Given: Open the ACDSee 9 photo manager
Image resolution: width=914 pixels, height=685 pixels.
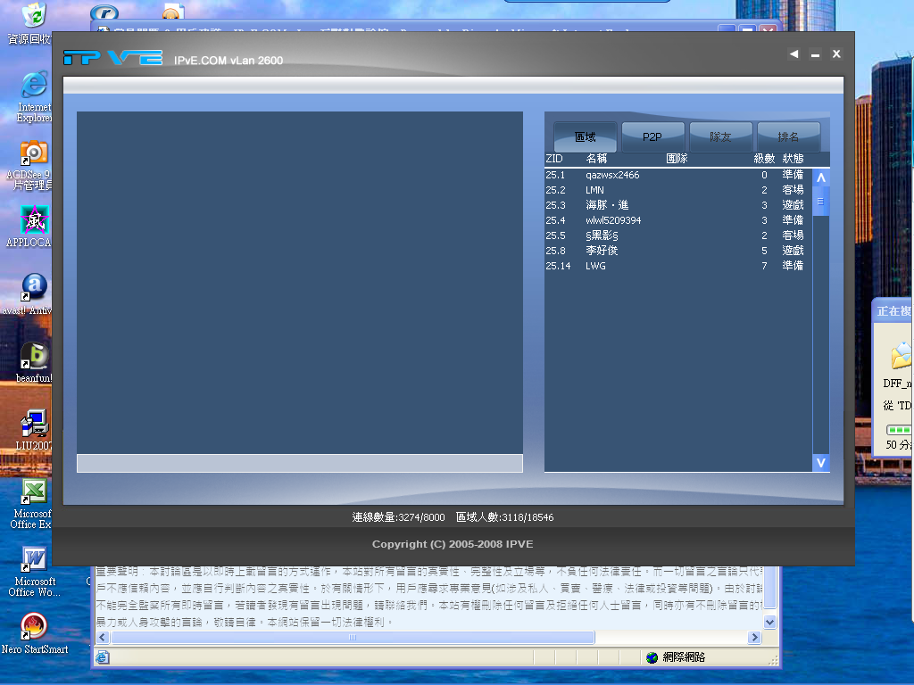Looking at the screenshot, I should (33, 152).
